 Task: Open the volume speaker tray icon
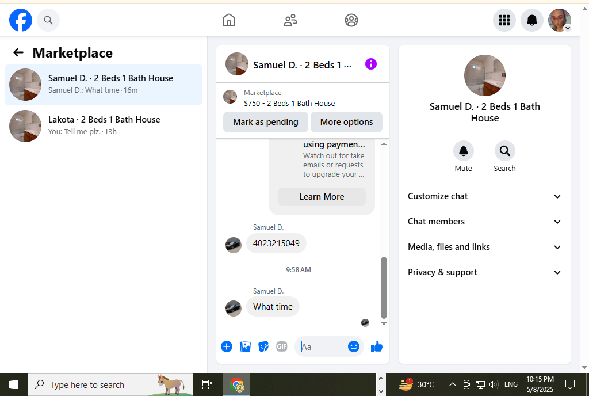494,384
